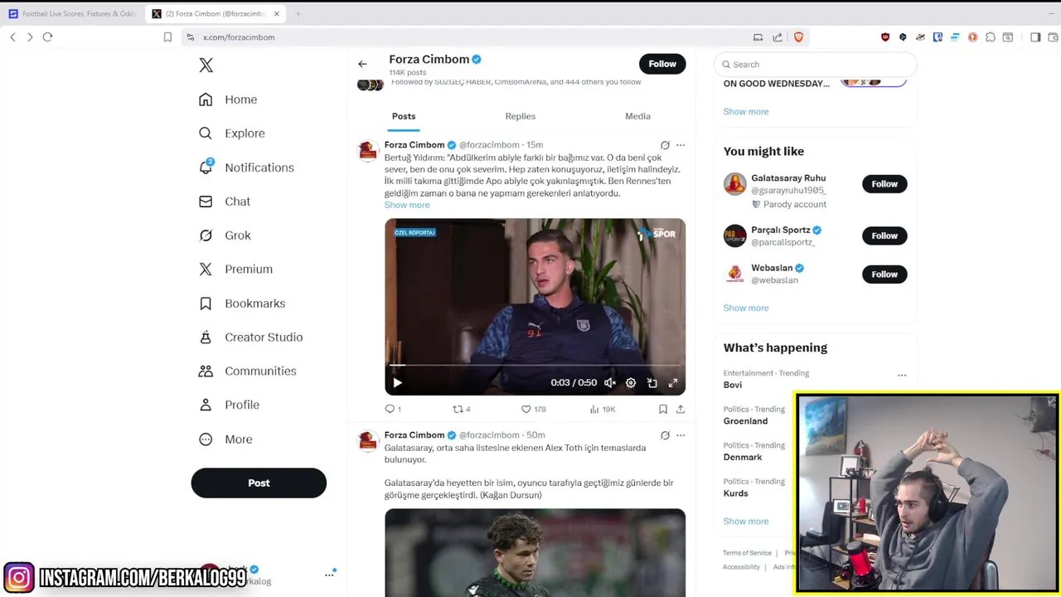Viewport: 1061px width, 597px height.
Task: Play the Bertuğ Yıldırım interview video
Action: 397,383
